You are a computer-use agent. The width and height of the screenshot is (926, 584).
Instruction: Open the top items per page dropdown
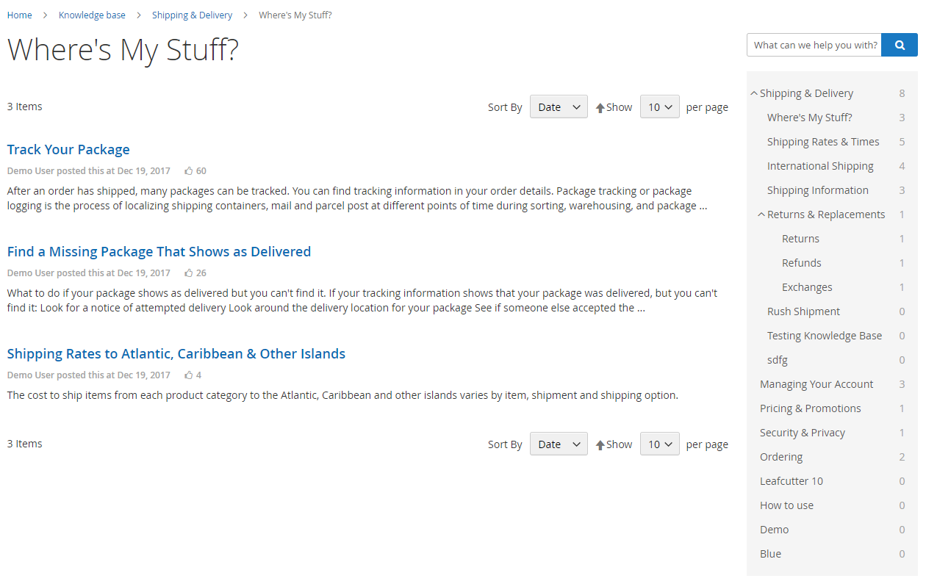[x=660, y=107]
